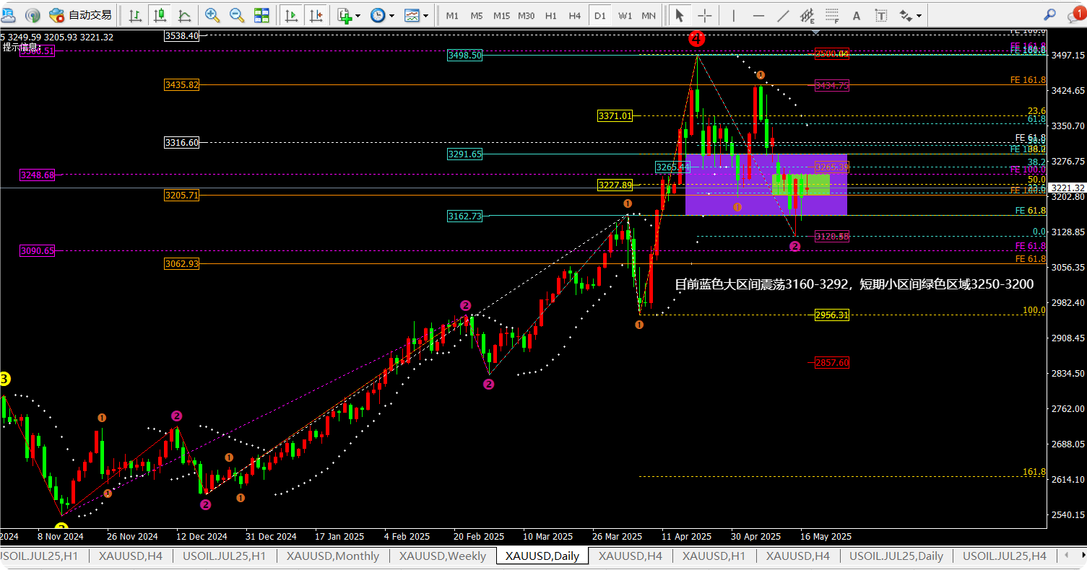Viewport: 1087px width, 570px height.
Task: Set the timeframe to M15
Action: (501, 15)
